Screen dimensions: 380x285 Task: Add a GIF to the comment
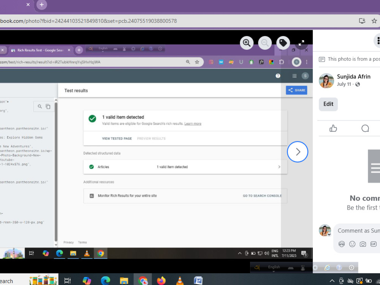(x=374, y=244)
